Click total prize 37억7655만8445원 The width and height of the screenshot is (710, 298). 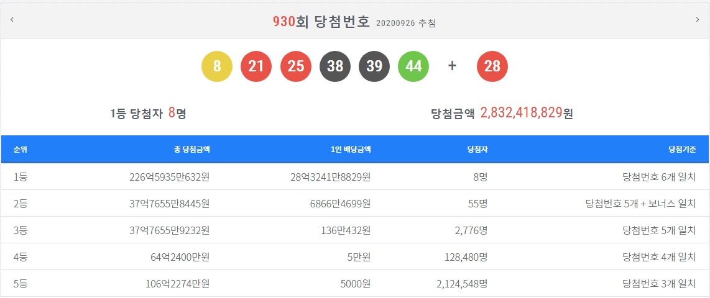[169, 204]
